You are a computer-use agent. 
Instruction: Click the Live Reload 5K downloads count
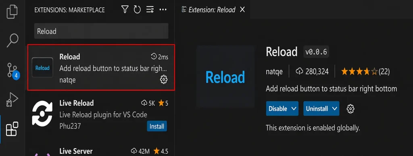click(x=148, y=103)
